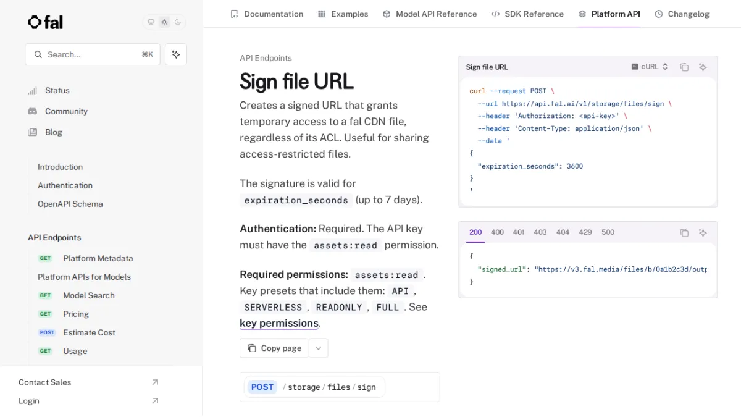The image size is (741, 417).
Task: Click Contact Sales link
Action: [x=44, y=382]
